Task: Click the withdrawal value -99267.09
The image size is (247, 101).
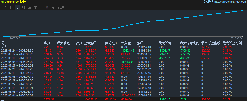Action: point(128,62)
